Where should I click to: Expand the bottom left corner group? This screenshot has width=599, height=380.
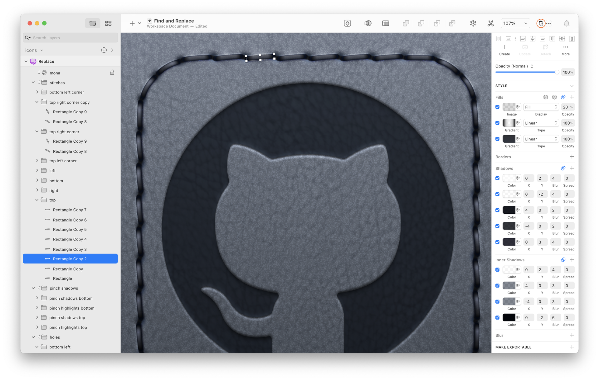(37, 92)
